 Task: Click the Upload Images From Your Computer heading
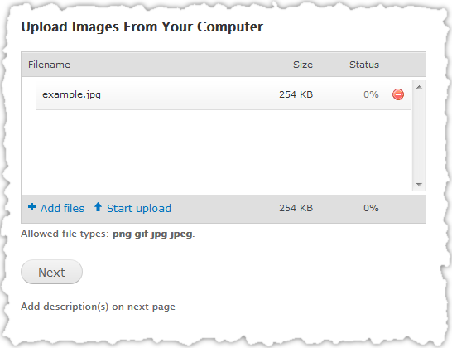142,27
